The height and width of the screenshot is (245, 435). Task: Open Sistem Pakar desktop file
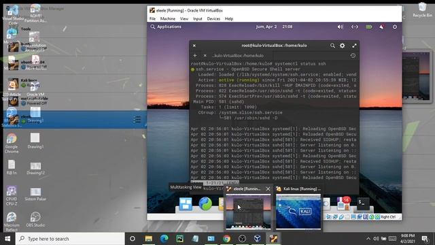[x=35, y=194]
